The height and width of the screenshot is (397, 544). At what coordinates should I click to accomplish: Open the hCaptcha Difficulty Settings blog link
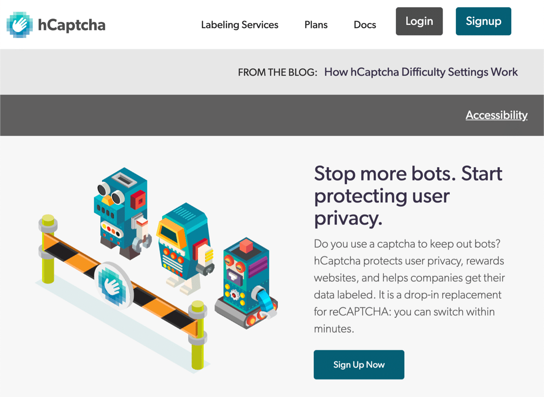click(421, 72)
